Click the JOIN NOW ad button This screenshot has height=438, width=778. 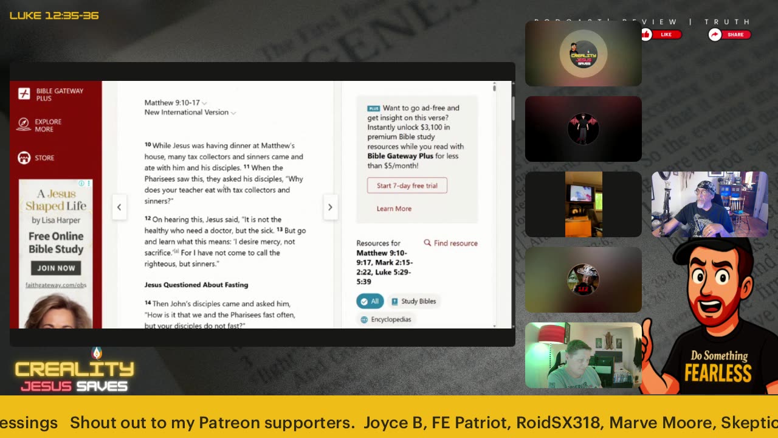click(56, 268)
